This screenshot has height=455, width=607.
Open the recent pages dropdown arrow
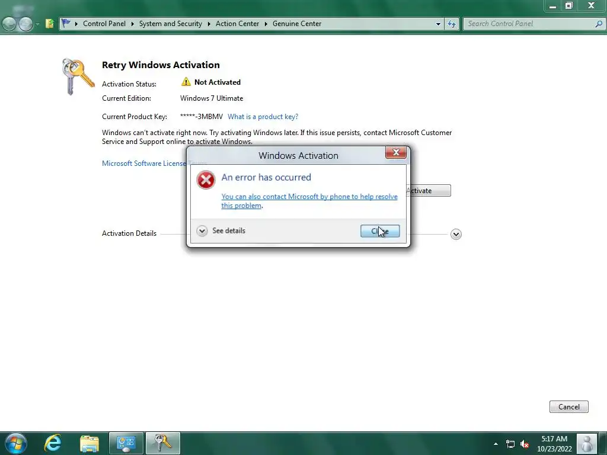click(37, 24)
